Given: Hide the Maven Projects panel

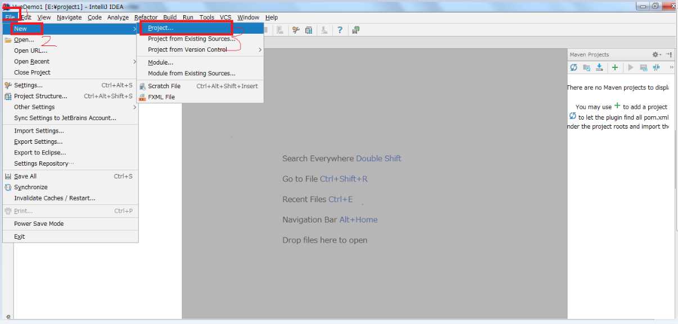Looking at the screenshot, I should coord(669,54).
